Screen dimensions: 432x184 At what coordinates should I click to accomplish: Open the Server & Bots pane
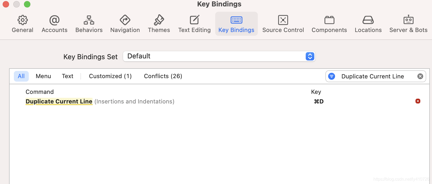[x=408, y=23]
